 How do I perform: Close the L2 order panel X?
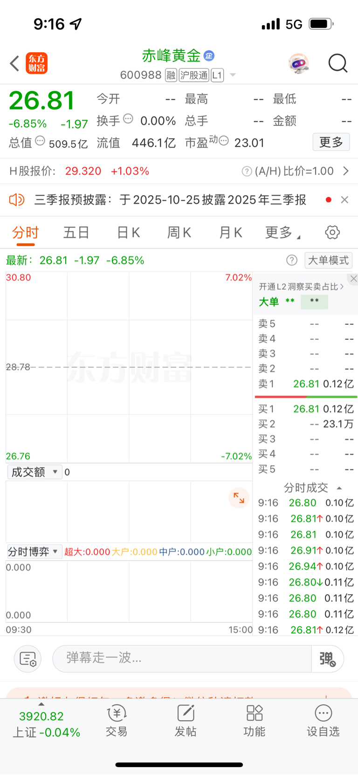click(354, 279)
